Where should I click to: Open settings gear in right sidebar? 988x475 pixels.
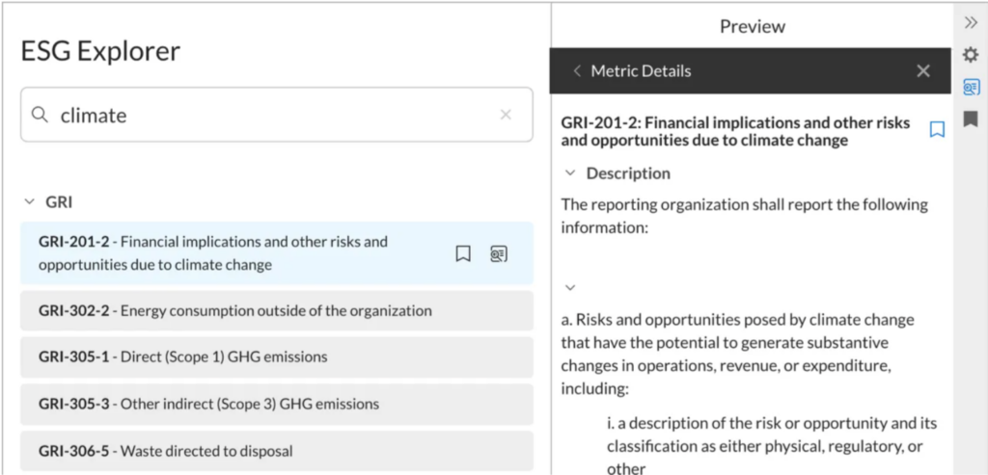[x=971, y=55]
